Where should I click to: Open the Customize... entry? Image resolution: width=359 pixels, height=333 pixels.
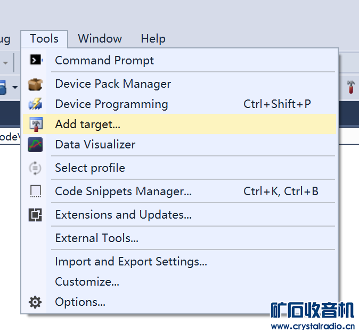pyautogui.click(x=87, y=282)
